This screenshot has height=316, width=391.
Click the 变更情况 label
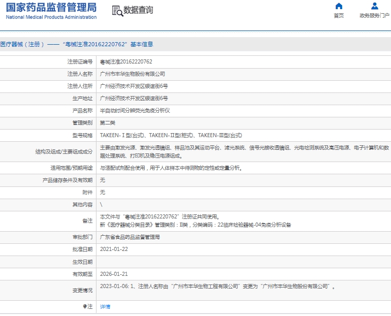click(83, 290)
